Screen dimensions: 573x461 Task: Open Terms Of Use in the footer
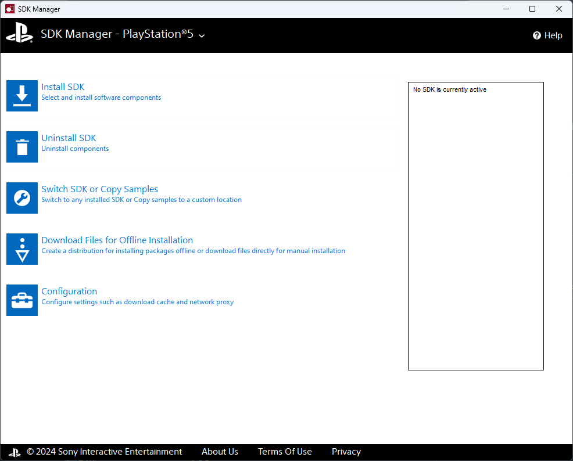pos(285,452)
